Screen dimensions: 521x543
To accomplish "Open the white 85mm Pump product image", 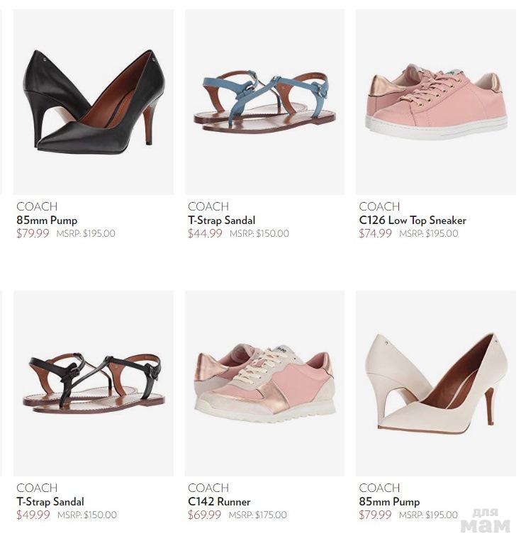I will (x=436, y=384).
